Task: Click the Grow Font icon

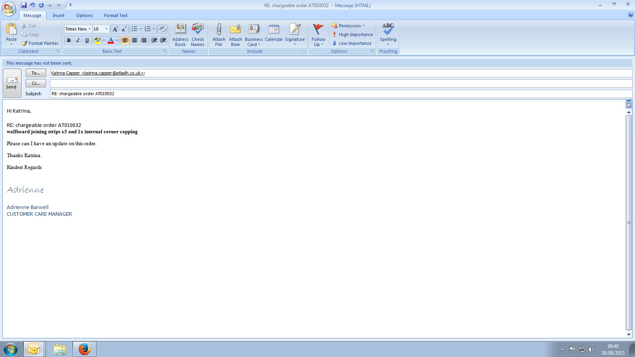Action: [115, 29]
